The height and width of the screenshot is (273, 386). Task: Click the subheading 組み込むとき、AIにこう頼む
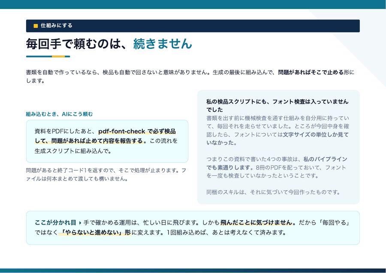(x=59, y=114)
